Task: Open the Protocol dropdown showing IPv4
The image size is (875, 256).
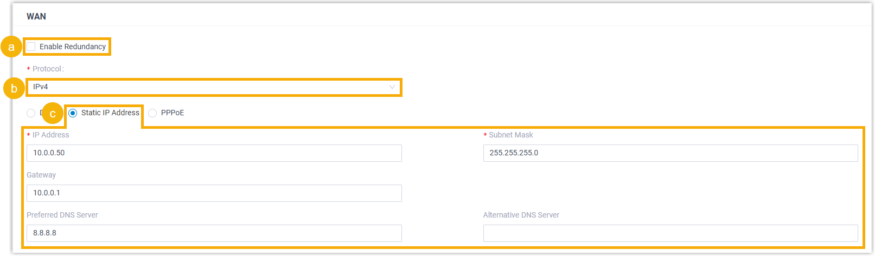Action: tap(212, 87)
